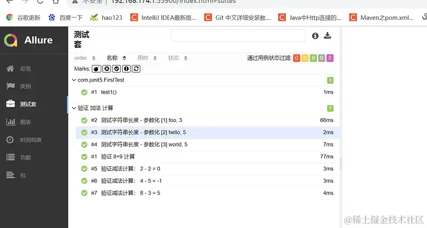427x228 pixels.
Task: Click the 77ms duration value
Action: tap(327, 157)
